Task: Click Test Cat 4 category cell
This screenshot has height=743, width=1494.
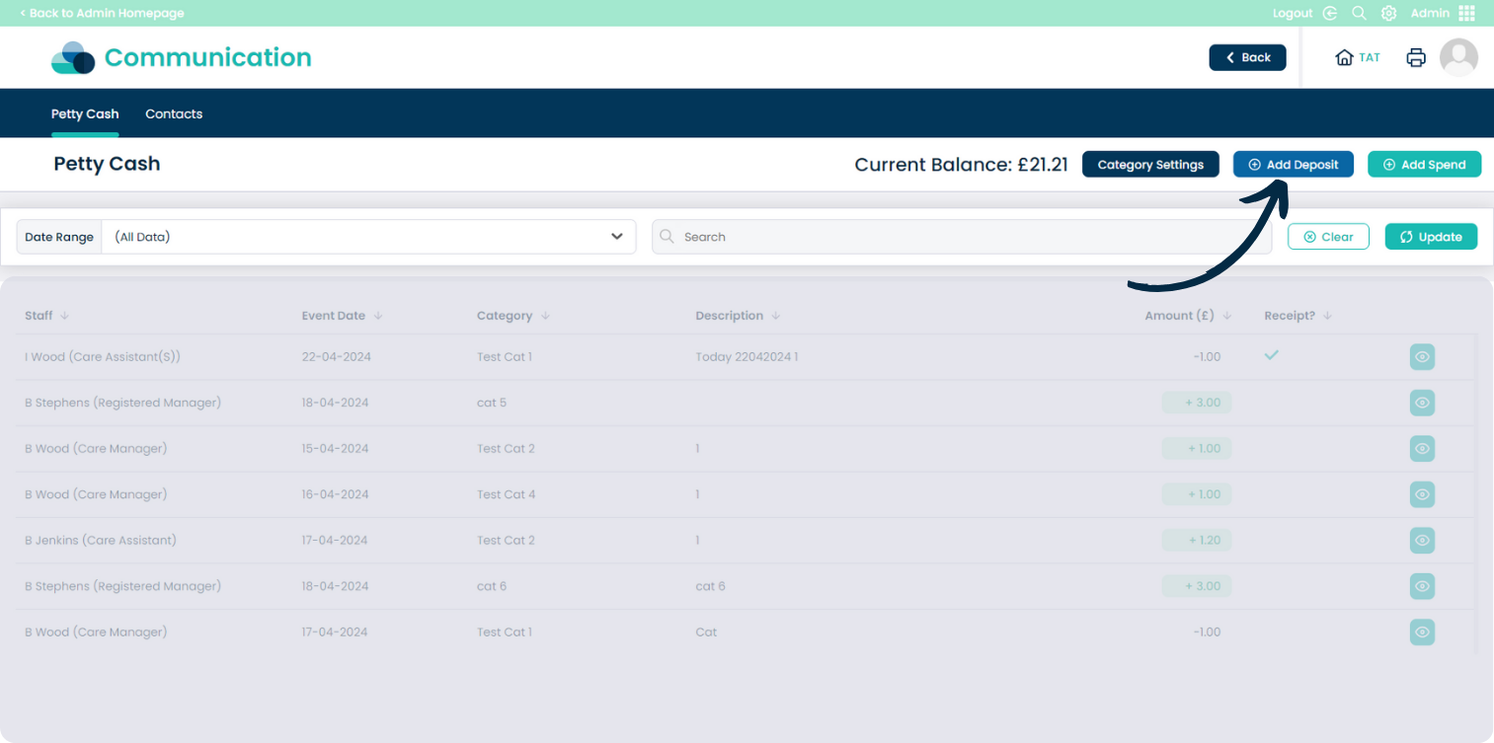Action: click(x=507, y=494)
